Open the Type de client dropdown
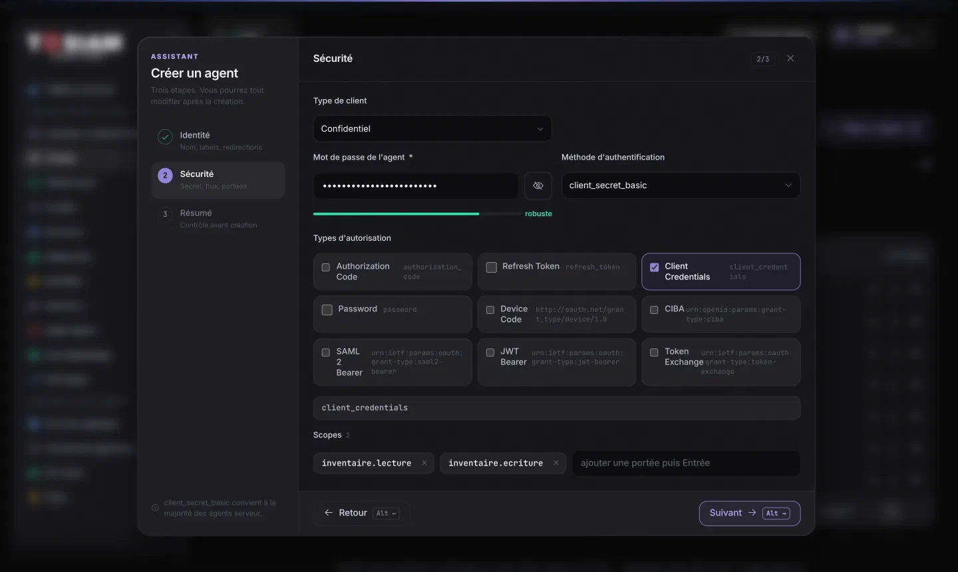This screenshot has width=958, height=572. [432, 128]
